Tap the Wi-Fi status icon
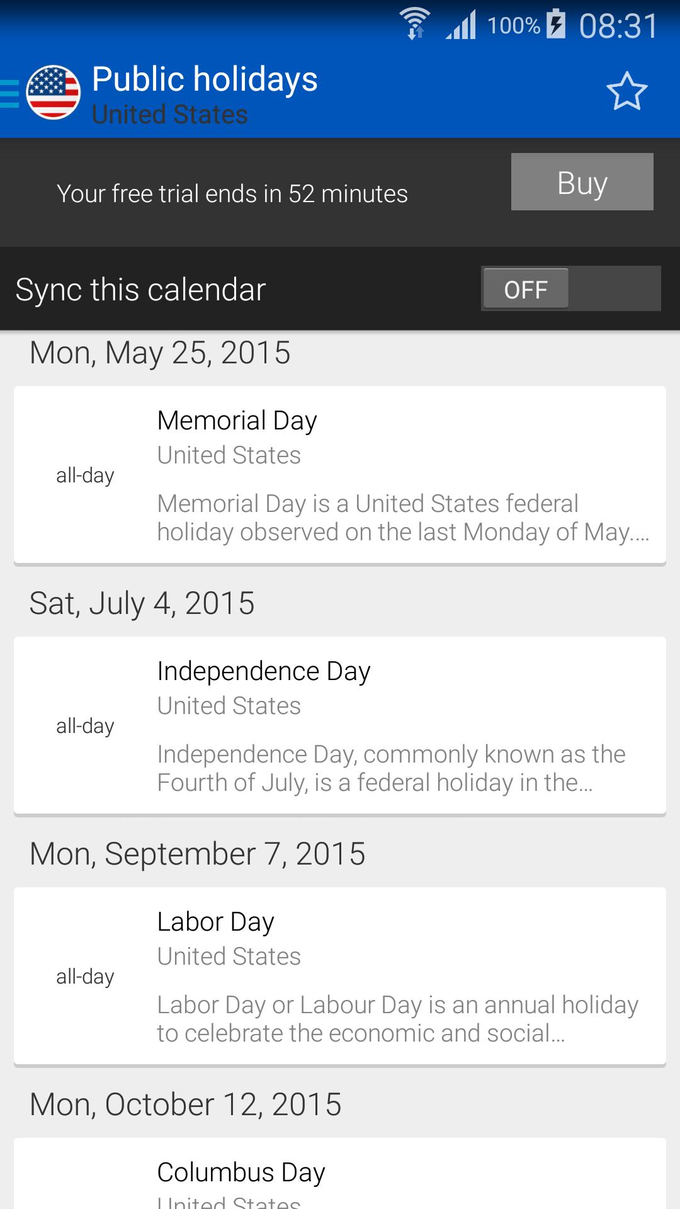 tap(415, 25)
